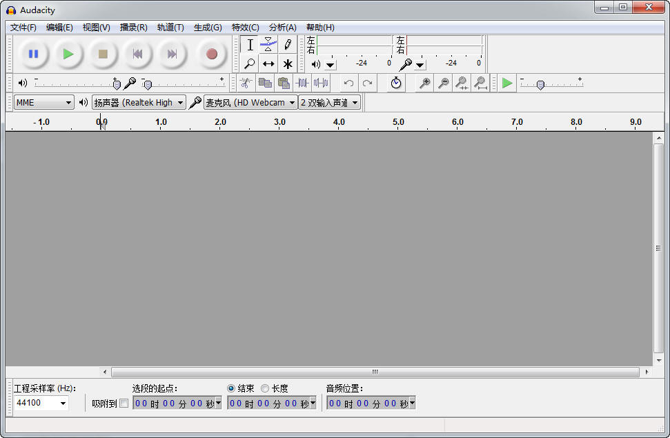
Task: Click the mixer toolbar speaker volume icon
Action: tap(23, 83)
